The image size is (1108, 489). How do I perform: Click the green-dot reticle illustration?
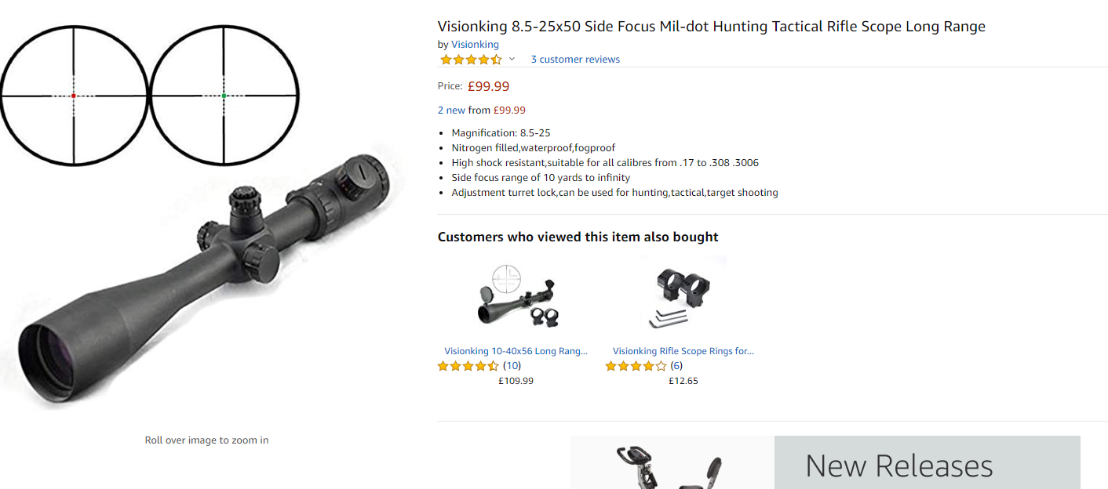pos(224,96)
